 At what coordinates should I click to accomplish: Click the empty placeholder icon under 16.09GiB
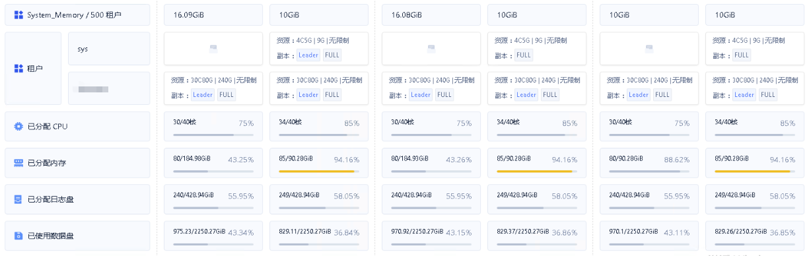coord(213,48)
